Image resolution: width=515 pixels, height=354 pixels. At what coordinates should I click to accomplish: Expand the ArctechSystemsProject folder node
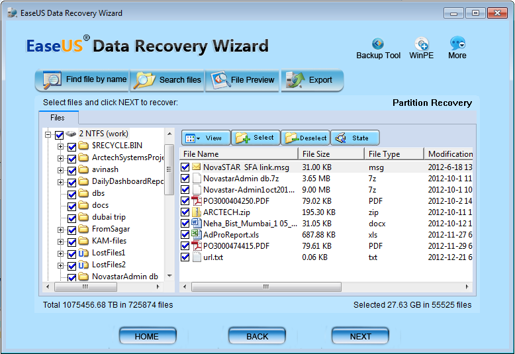point(60,158)
